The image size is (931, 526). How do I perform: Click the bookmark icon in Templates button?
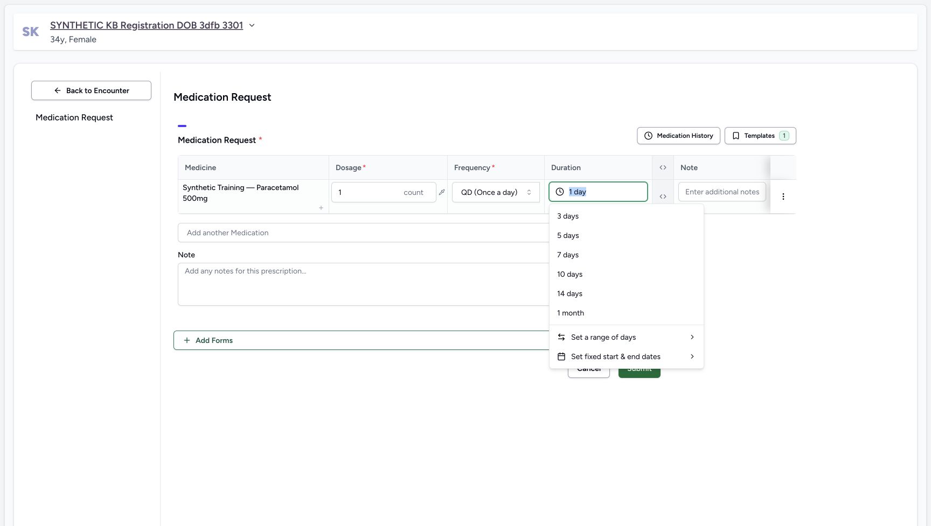736,136
